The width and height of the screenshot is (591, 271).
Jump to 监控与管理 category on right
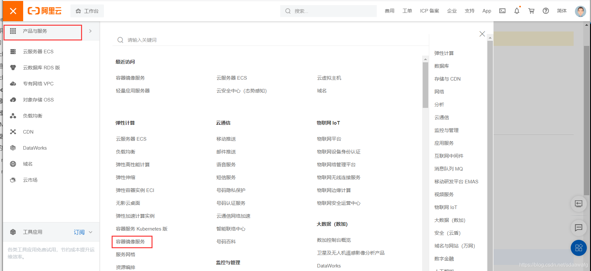coord(446,130)
